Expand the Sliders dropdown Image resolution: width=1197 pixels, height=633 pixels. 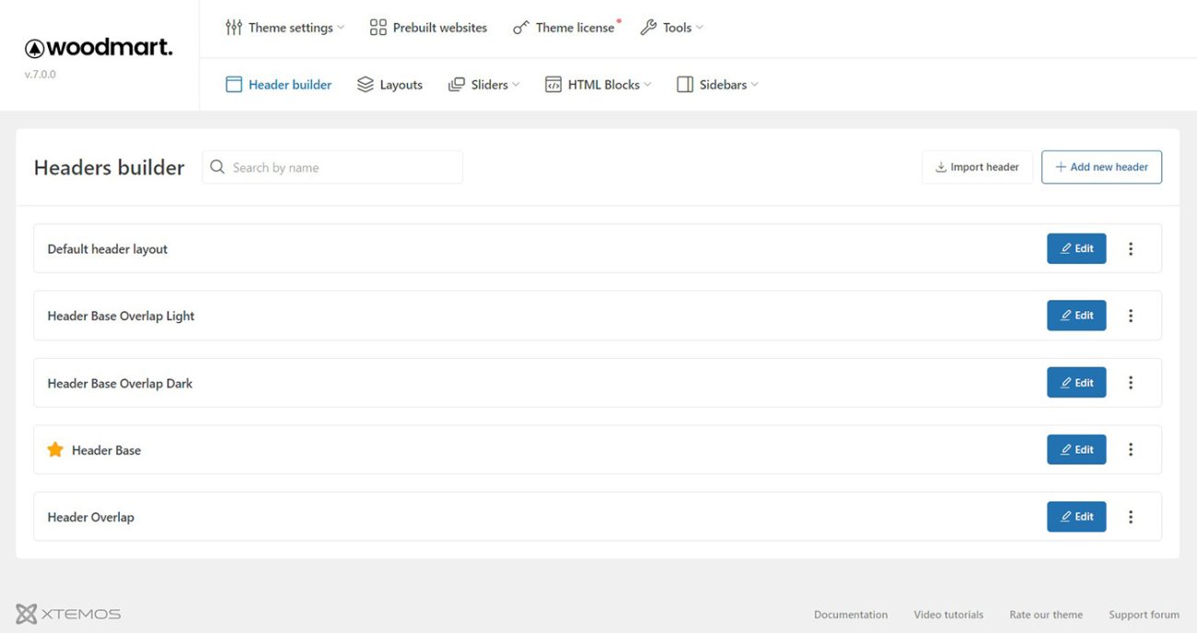tap(483, 85)
